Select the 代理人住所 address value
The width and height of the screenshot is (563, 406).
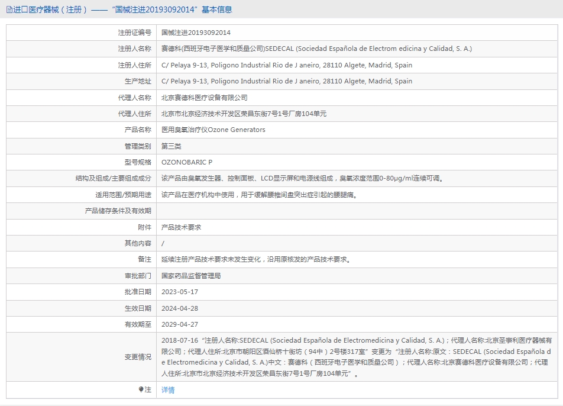point(244,114)
